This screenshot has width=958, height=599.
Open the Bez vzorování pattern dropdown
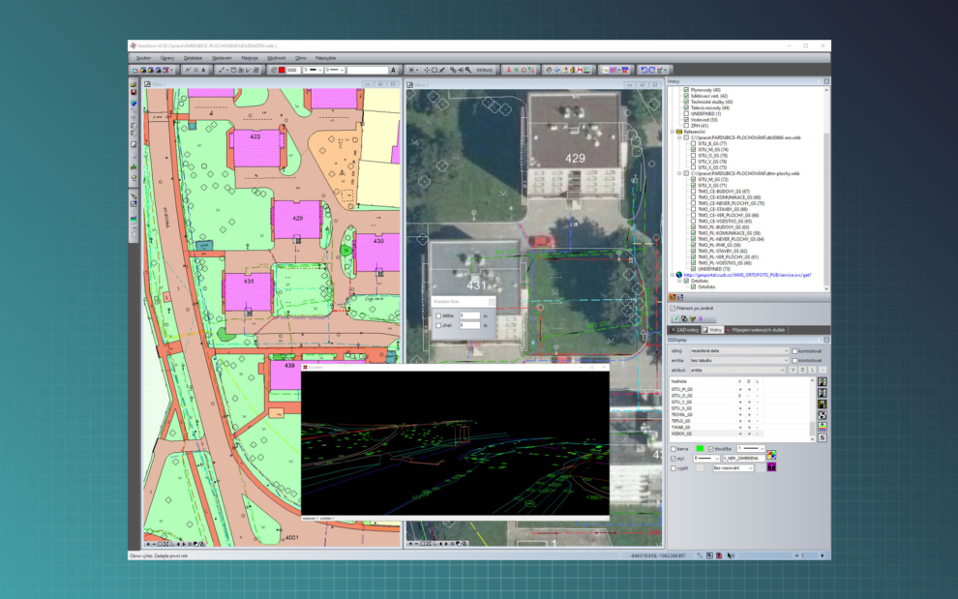[733, 468]
